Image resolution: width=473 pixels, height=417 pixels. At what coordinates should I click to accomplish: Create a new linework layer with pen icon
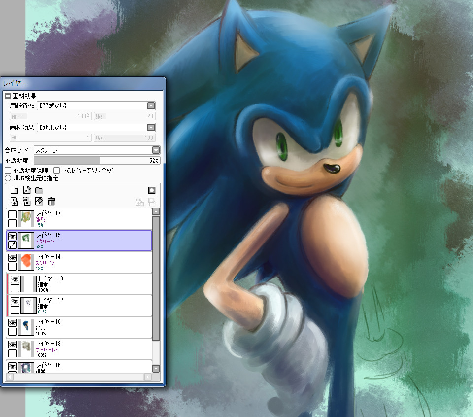click(x=27, y=190)
